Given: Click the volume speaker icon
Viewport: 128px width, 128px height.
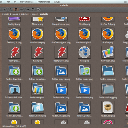Looking at the screenshot, I should tap(125, 2).
